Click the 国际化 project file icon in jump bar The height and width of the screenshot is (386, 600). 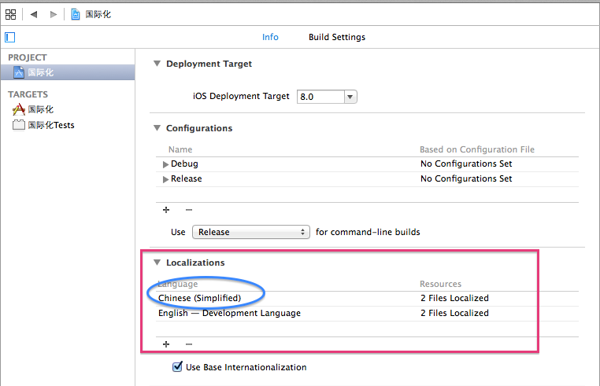click(76, 14)
